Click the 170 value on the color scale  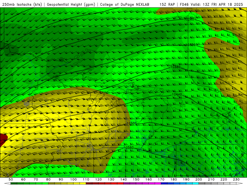coord(161,179)
